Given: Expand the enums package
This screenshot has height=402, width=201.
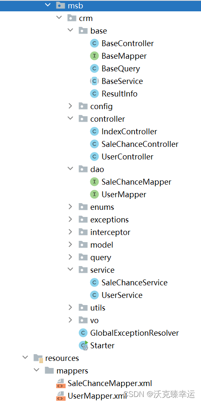Looking at the screenshot, I should 70,206.
